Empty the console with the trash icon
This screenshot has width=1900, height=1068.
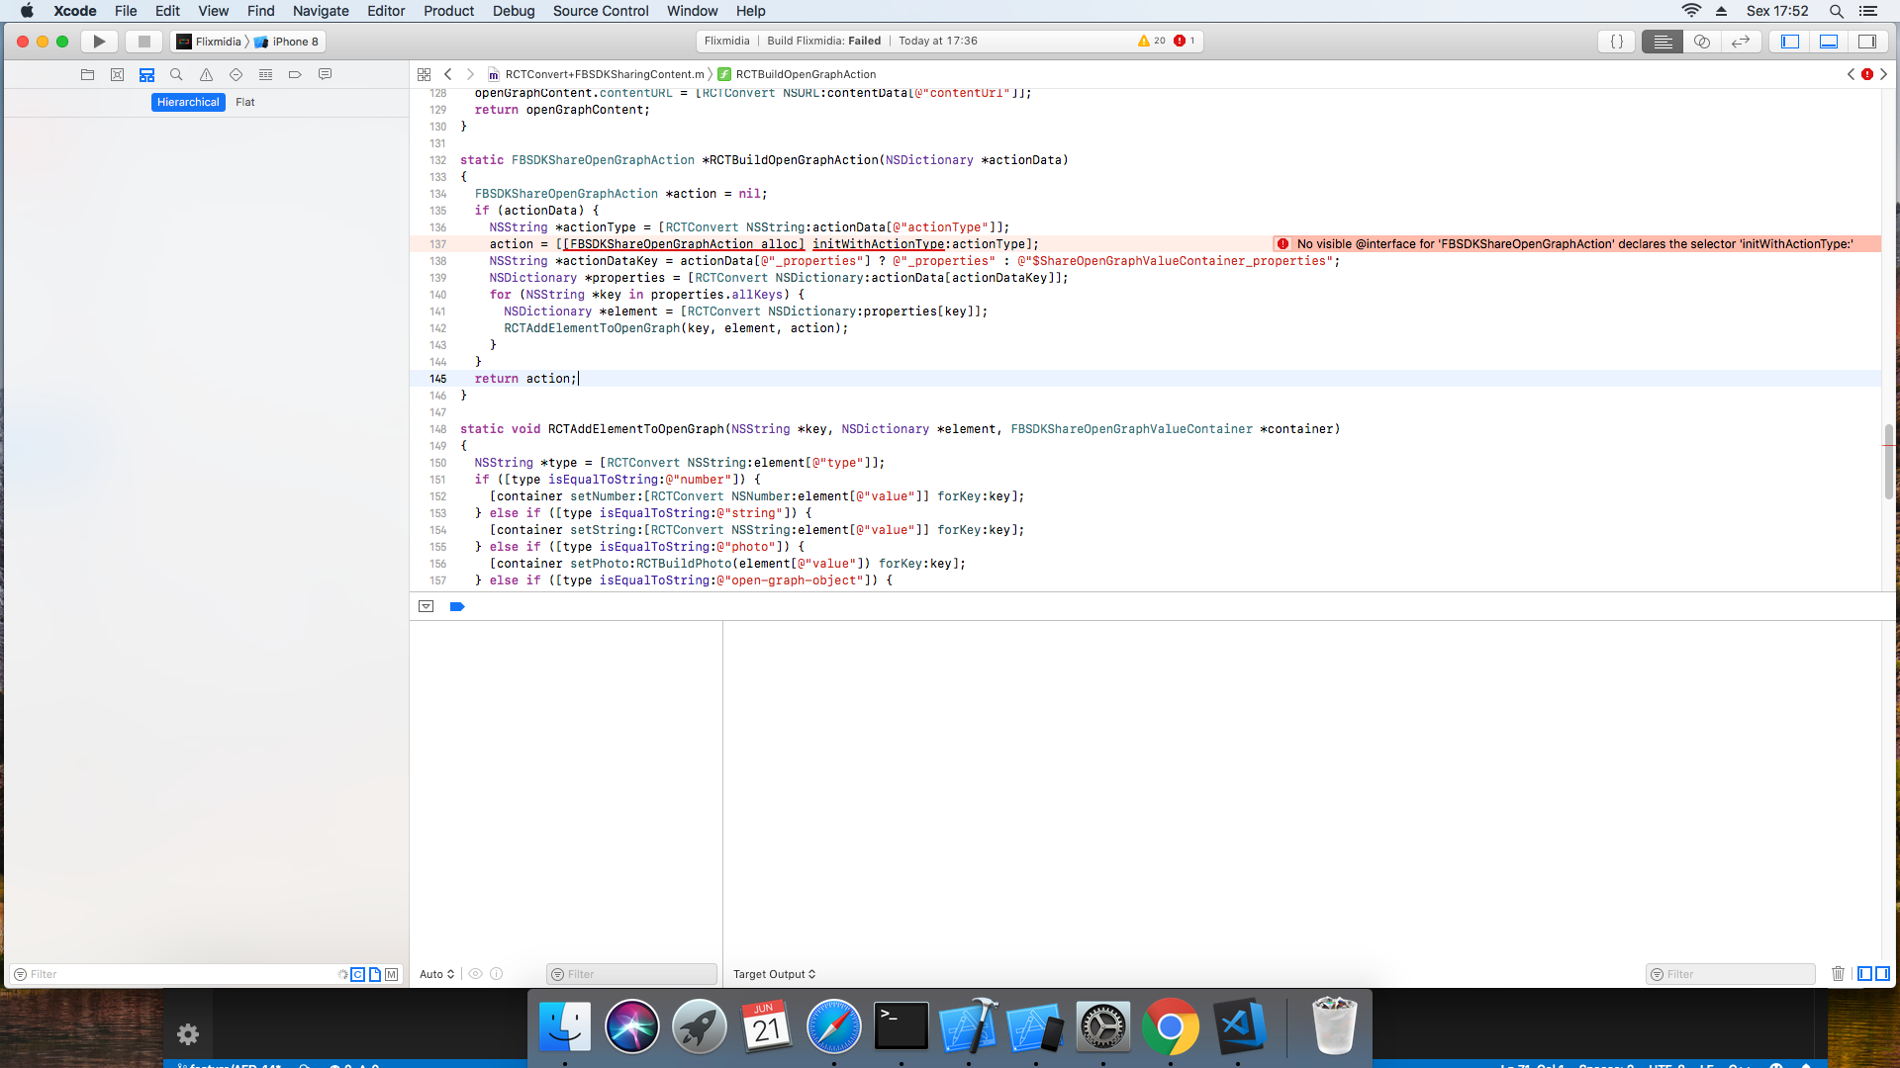click(1838, 974)
